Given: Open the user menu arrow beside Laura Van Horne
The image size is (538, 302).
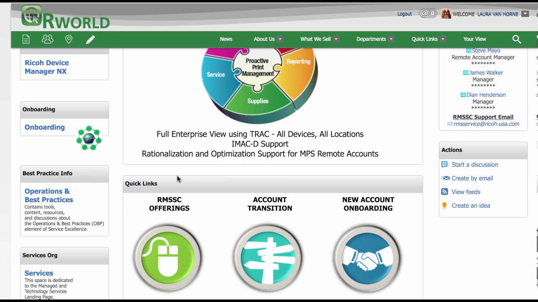Looking at the screenshot, I should pos(525,14).
